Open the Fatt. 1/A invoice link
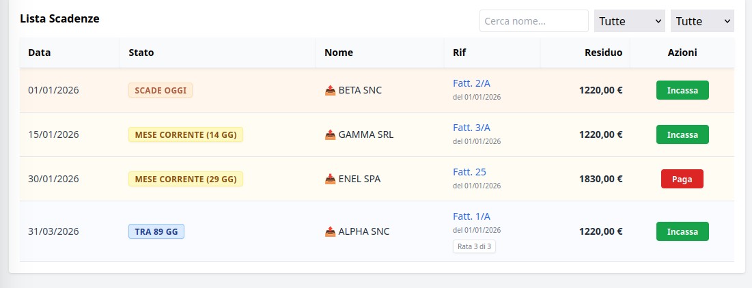Screen dimensions: 752x288 click(x=471, y=216)
